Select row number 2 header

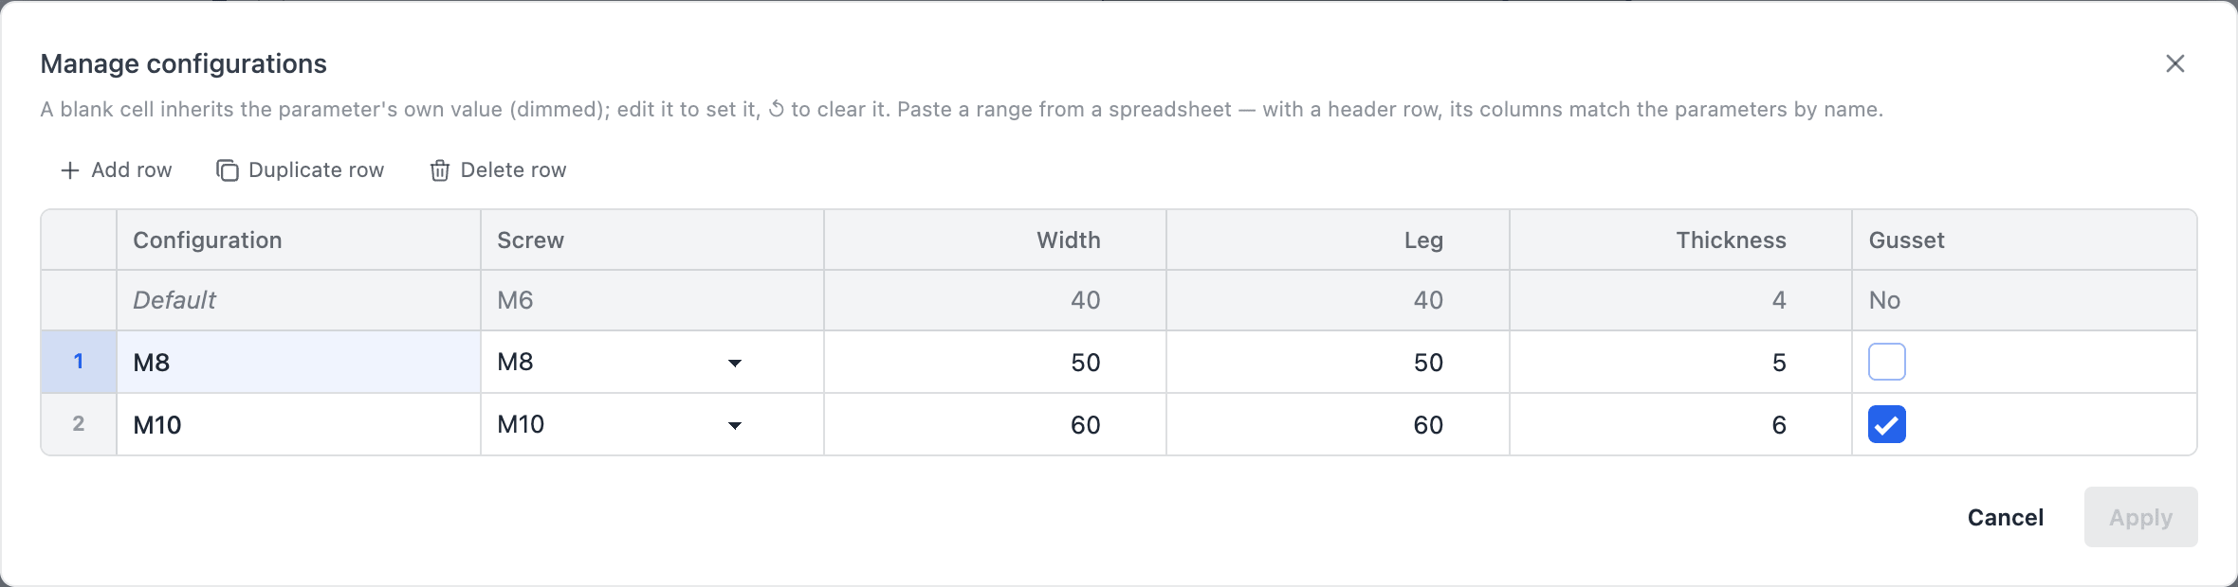point(79,424)
